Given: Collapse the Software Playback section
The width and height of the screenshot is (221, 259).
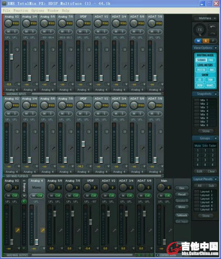Looking at the screenshot, I should (x=4, y=176).
